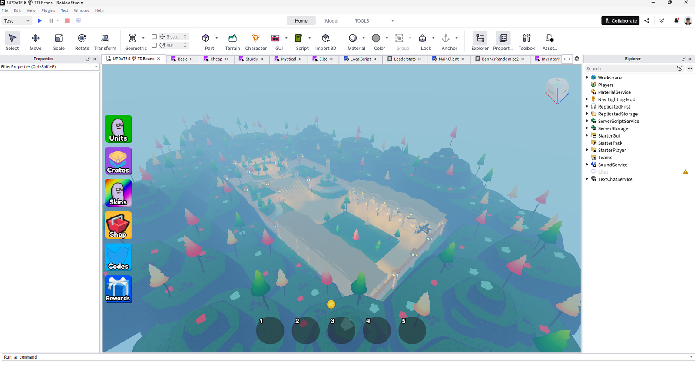Expand the StarterGui node
695x372 pixels.
[x=587, y=135]
